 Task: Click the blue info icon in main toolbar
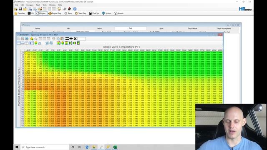point(75,9)
